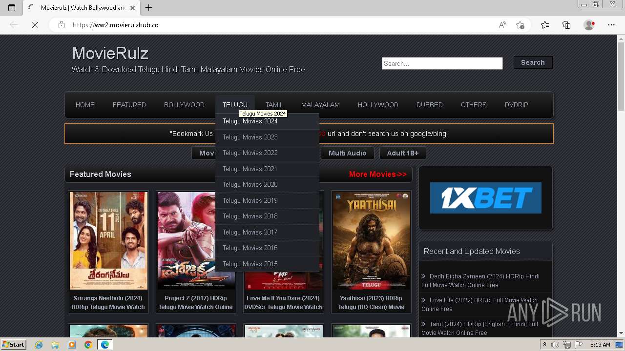
Task: Launch Internet Explorer from the taskbar
Action: pyautogui.click(x=39, y=345)
